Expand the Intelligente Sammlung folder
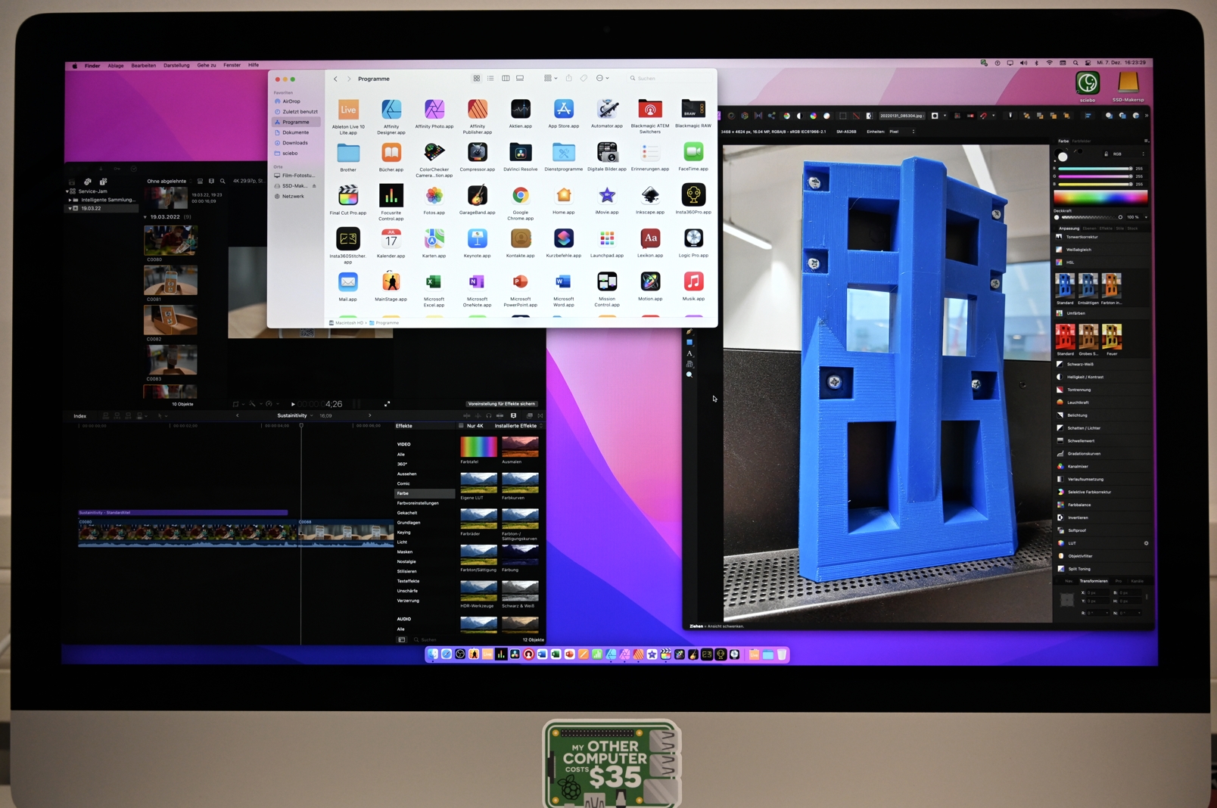 tap(70, 200)
